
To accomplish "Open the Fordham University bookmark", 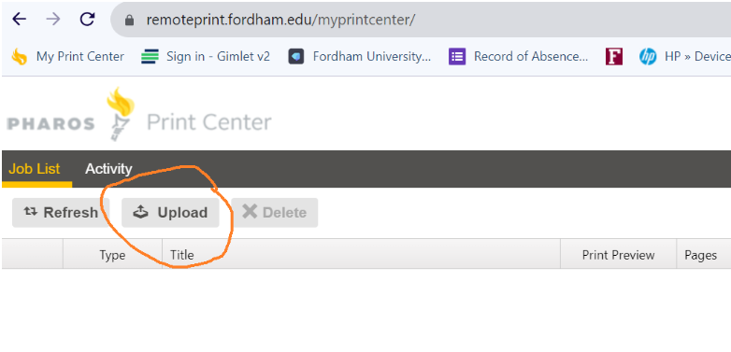I will 360,57.
